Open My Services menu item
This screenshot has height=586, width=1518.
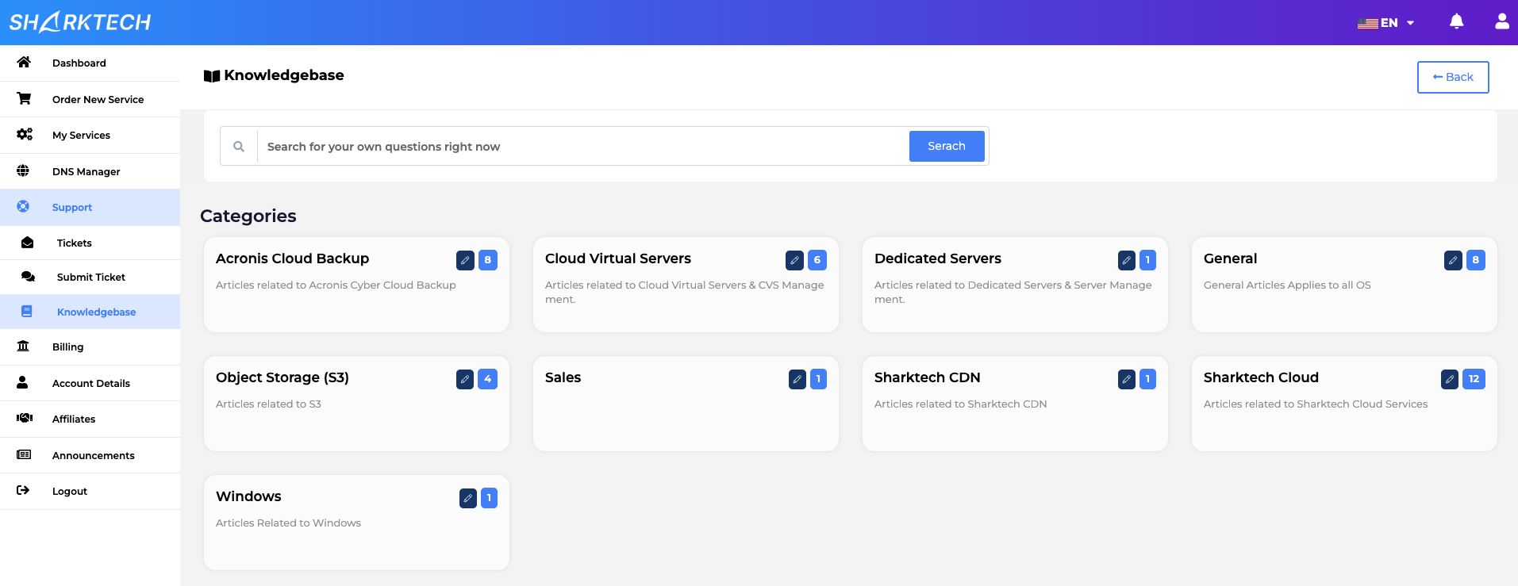90,135
